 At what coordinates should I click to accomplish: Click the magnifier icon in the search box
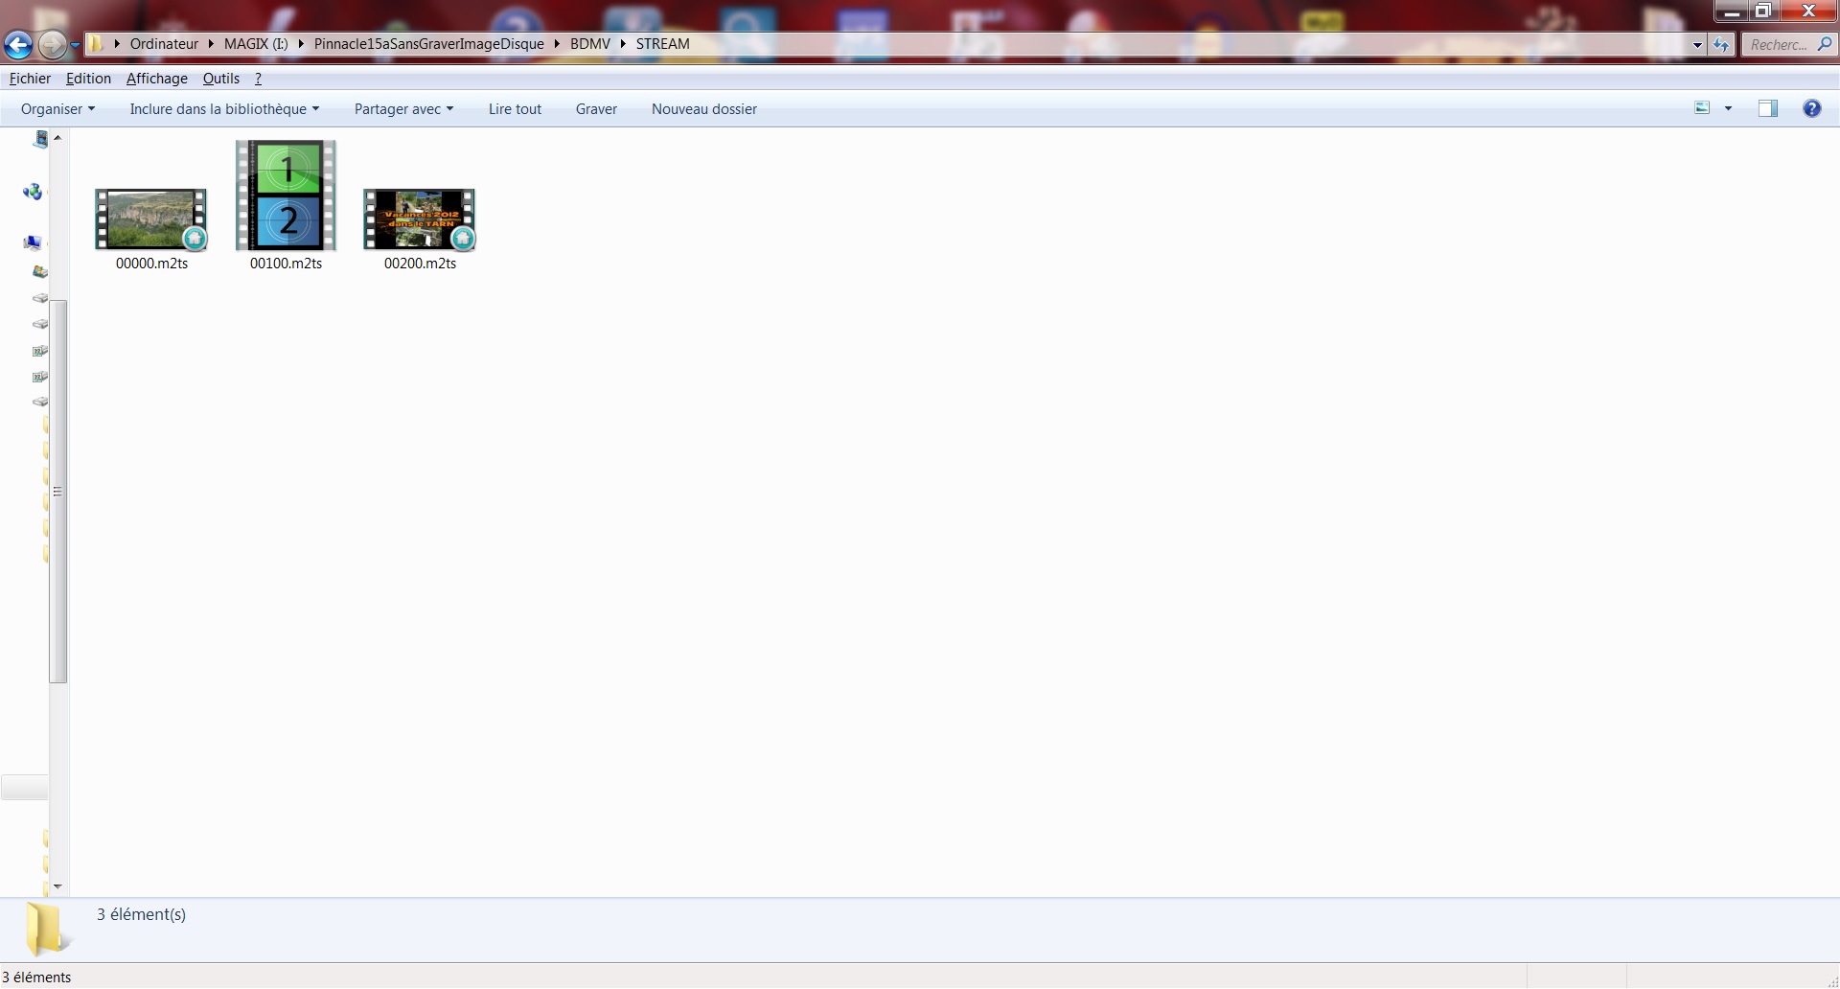[x=1824, y=44]
